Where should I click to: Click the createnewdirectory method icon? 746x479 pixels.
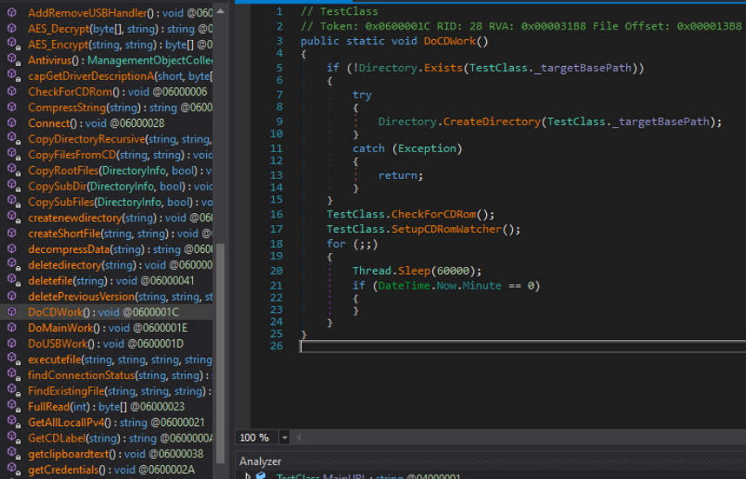pos(13,217)
